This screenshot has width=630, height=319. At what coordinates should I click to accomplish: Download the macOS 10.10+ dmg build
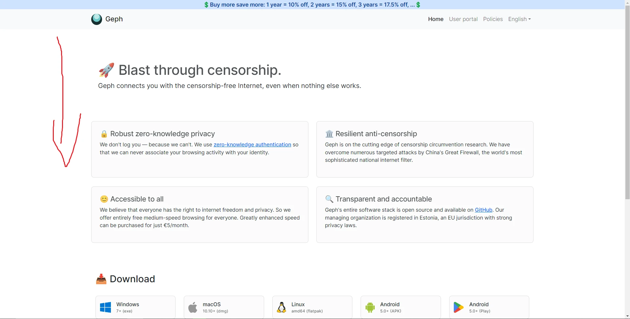click(x=224, y=307)
